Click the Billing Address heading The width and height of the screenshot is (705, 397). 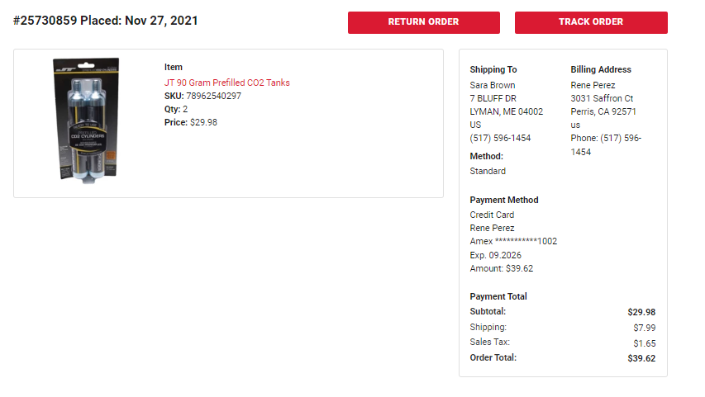click(601, 69)
